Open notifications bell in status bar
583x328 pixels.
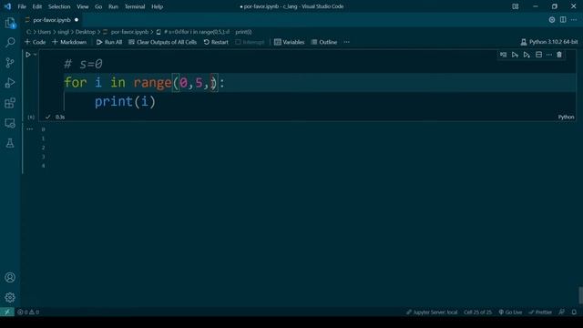tap(574, 312)
